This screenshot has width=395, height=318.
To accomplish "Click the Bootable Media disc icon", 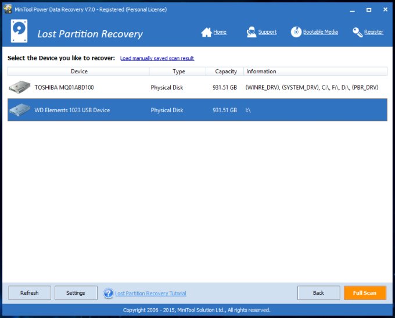I will pos(296,32).
